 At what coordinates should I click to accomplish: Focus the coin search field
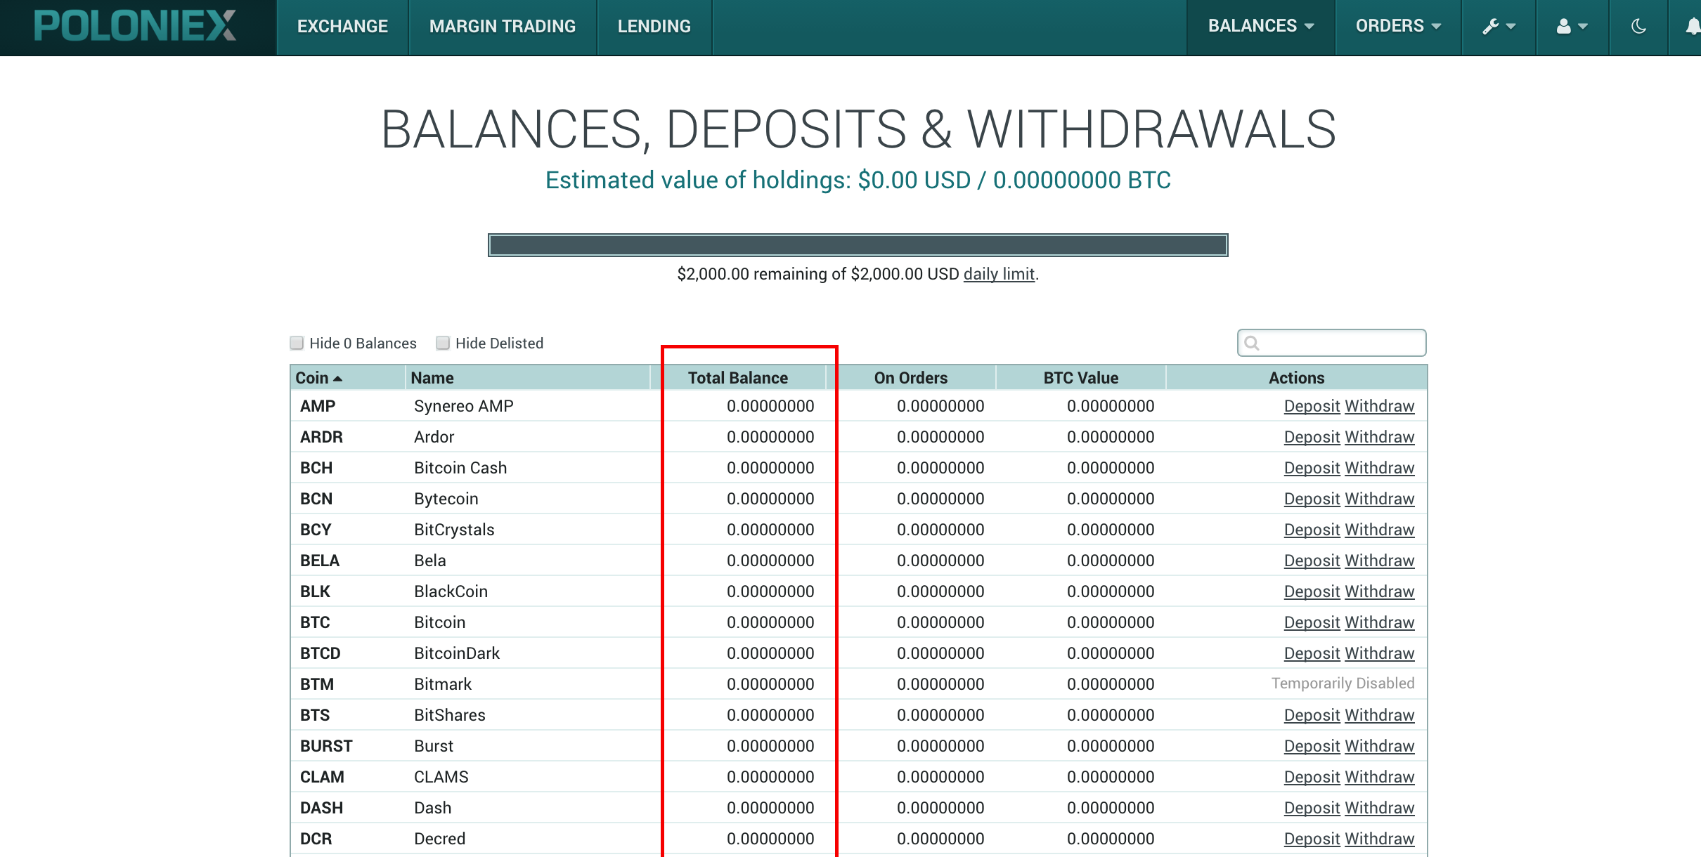pyautogui.click(x=1332, y=343)
